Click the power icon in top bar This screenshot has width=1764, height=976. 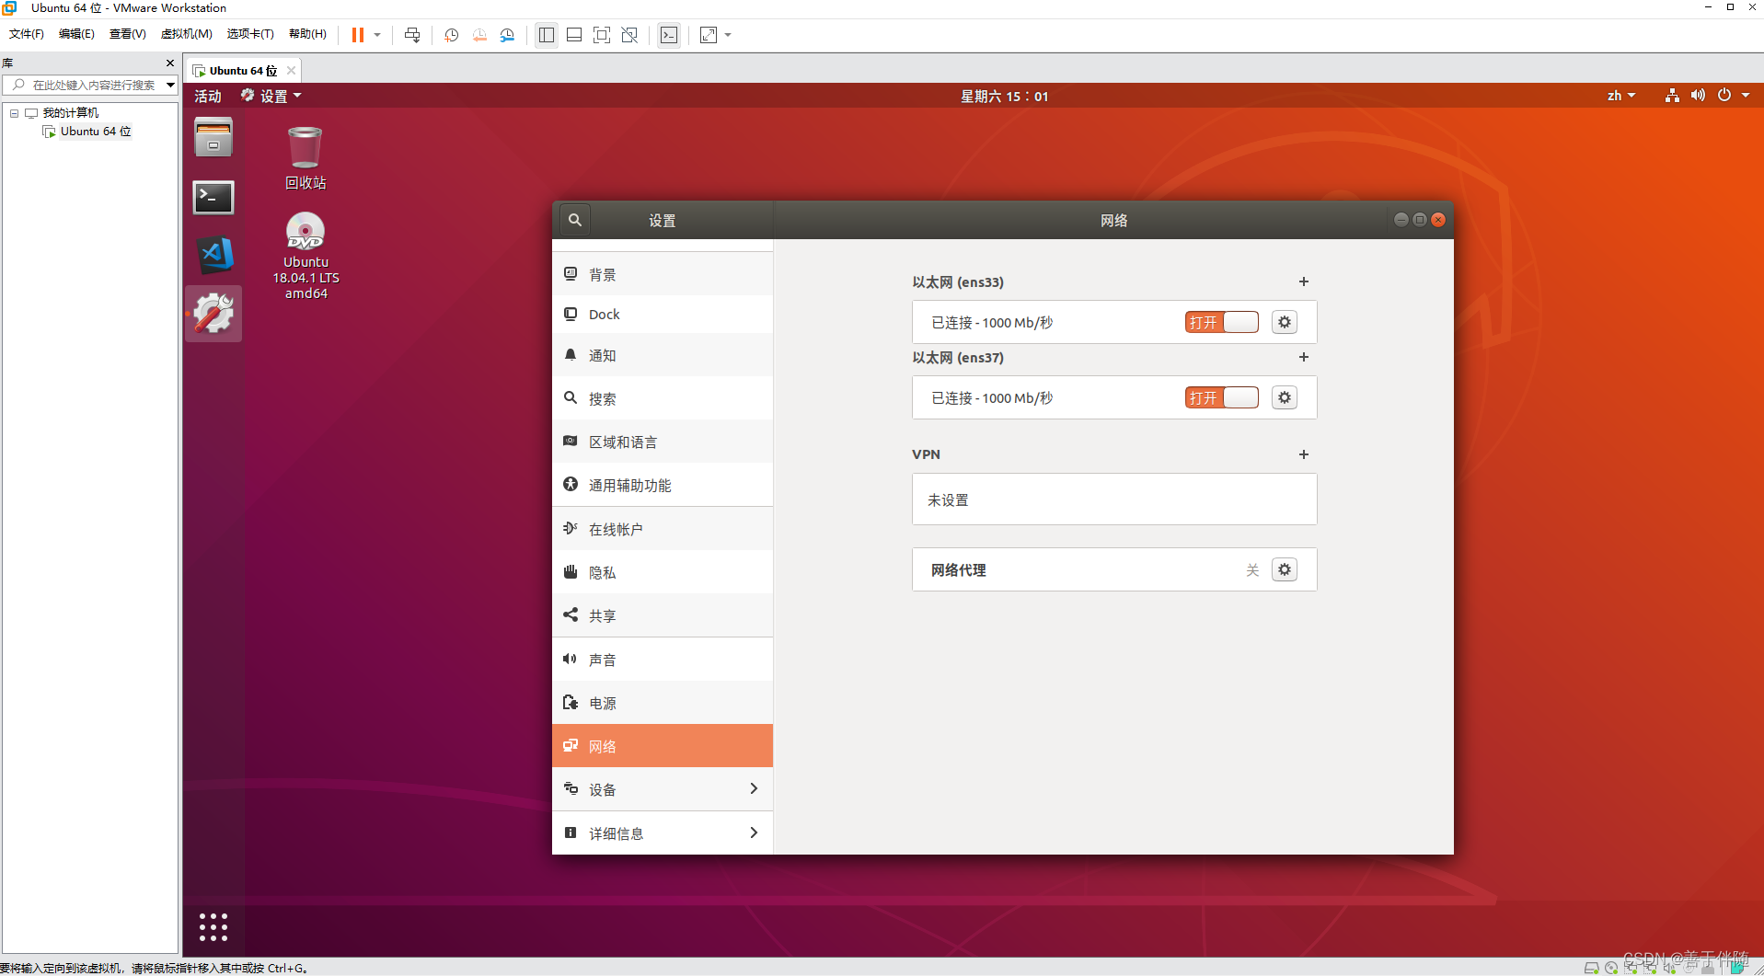pyautogui.click(x=1724, y=96)
